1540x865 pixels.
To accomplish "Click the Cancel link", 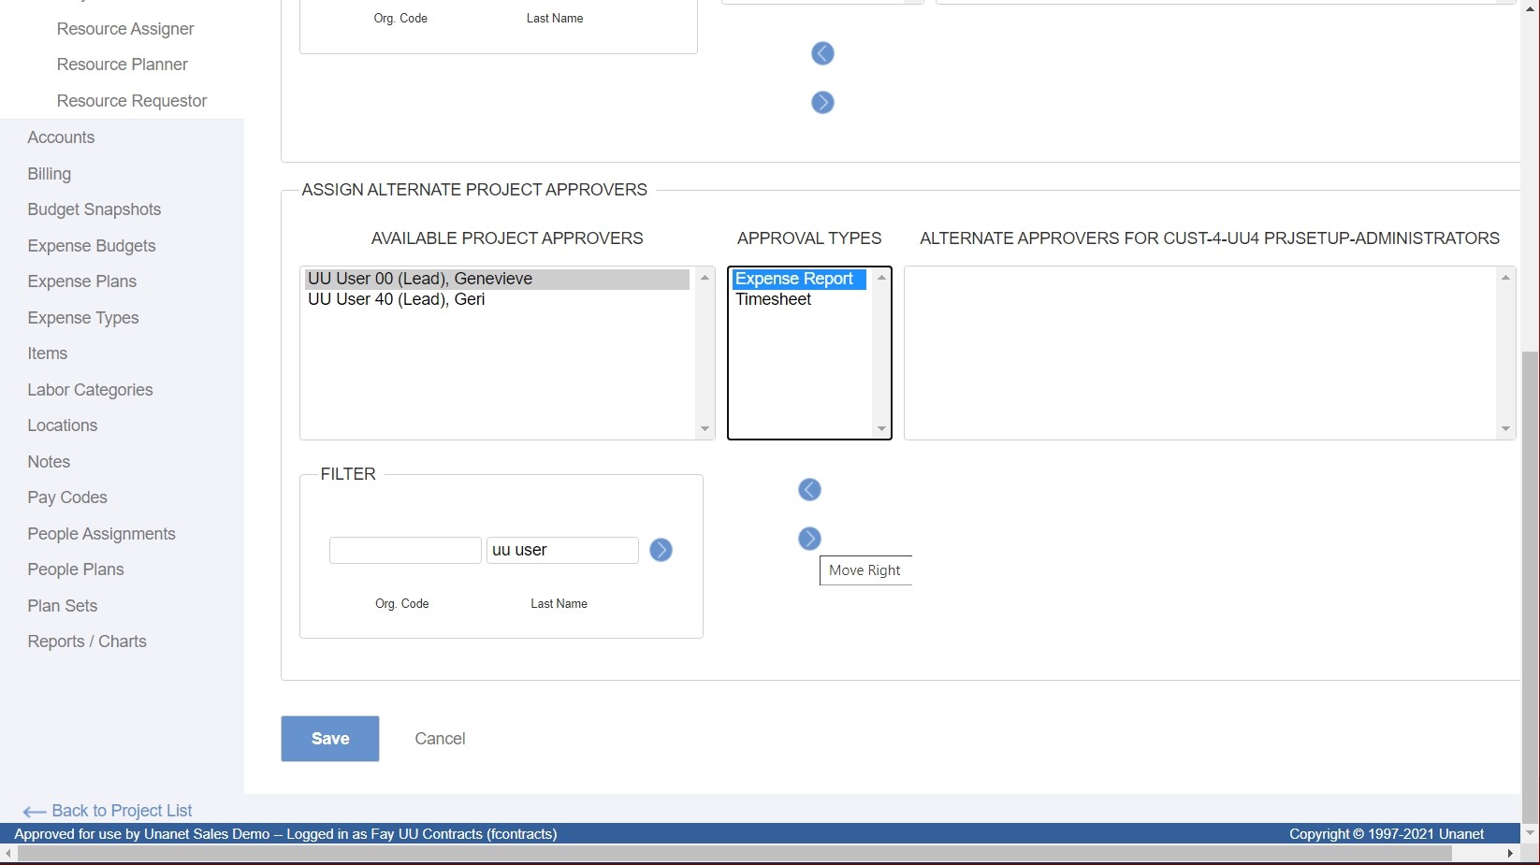I will [440, 738].
